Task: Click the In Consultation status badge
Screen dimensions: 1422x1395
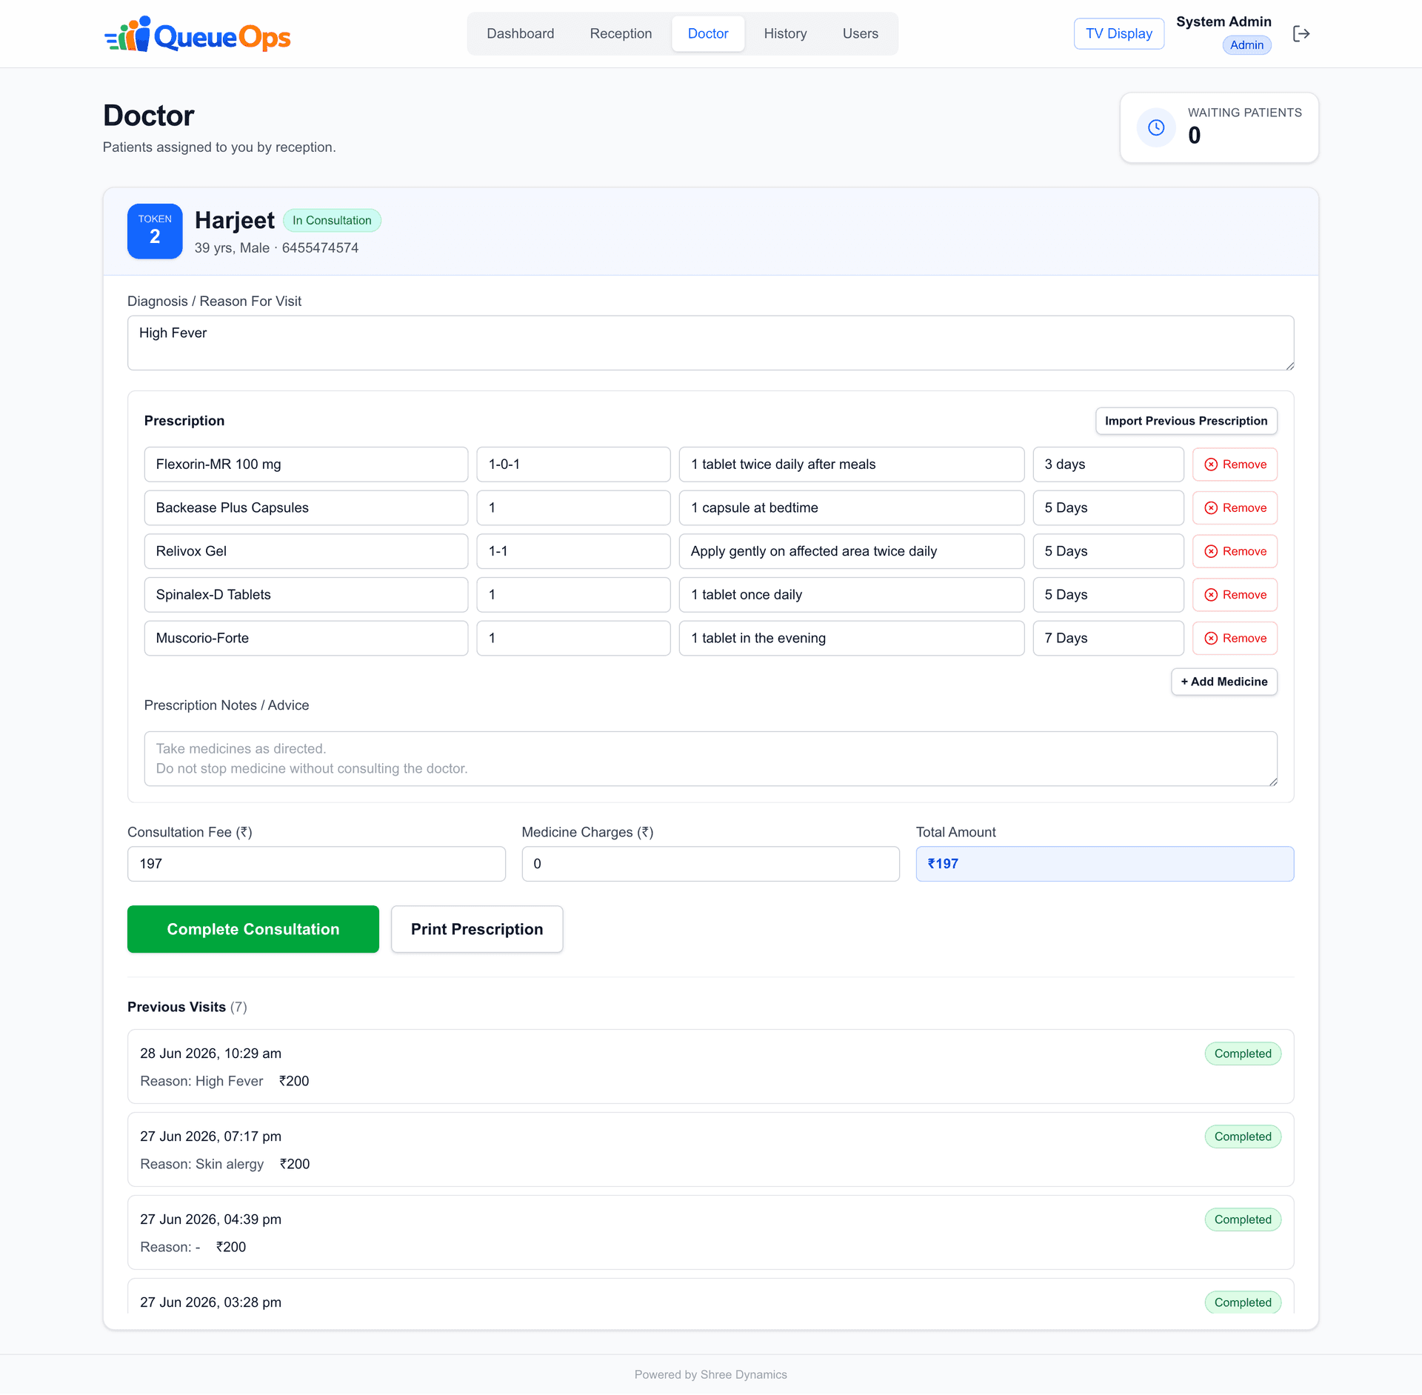Action: (x=332, y=220)
